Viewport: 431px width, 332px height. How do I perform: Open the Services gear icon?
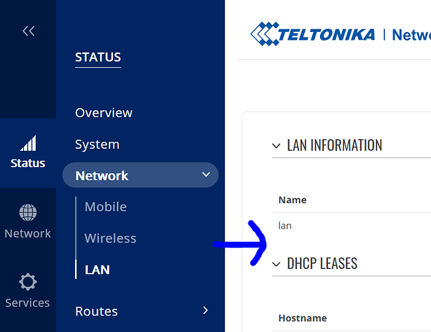(28, 282)
